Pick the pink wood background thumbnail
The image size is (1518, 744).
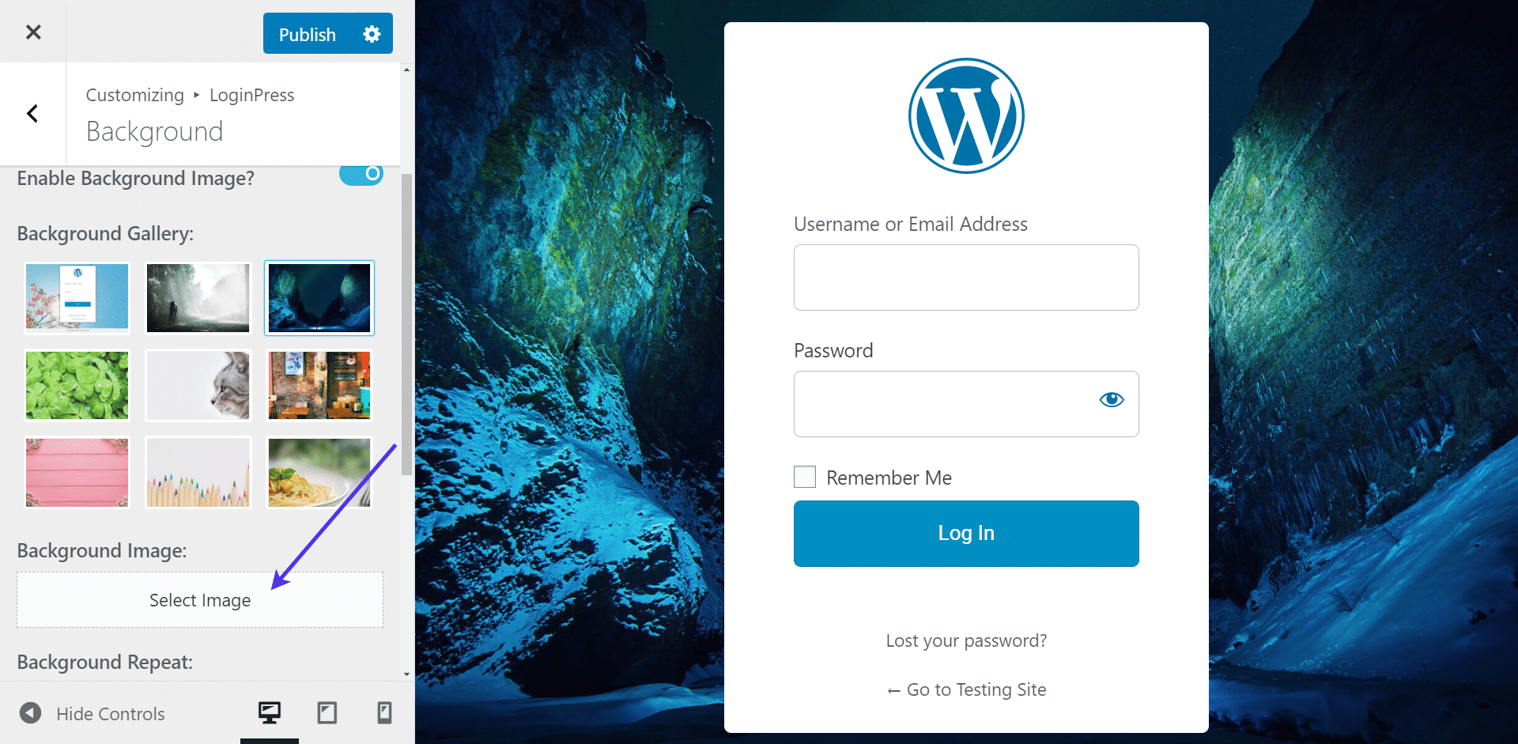77,472
